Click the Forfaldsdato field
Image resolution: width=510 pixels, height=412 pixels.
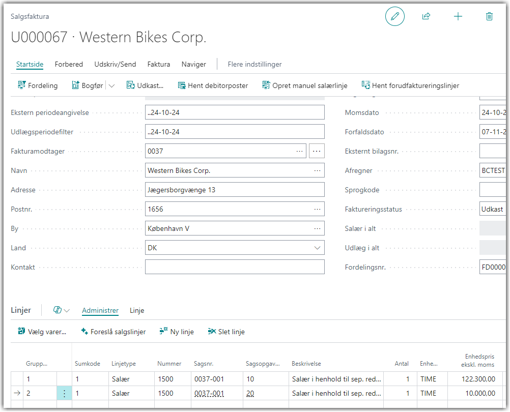click(x=493, y=132)
